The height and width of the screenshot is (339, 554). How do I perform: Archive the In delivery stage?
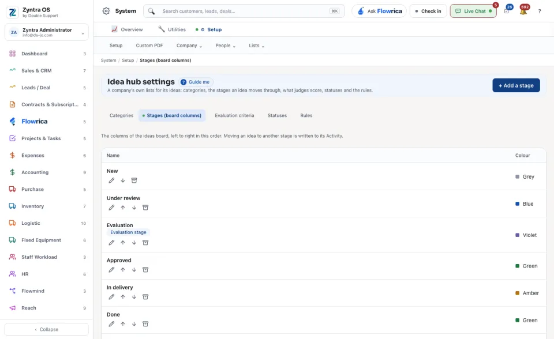[145, 297]
